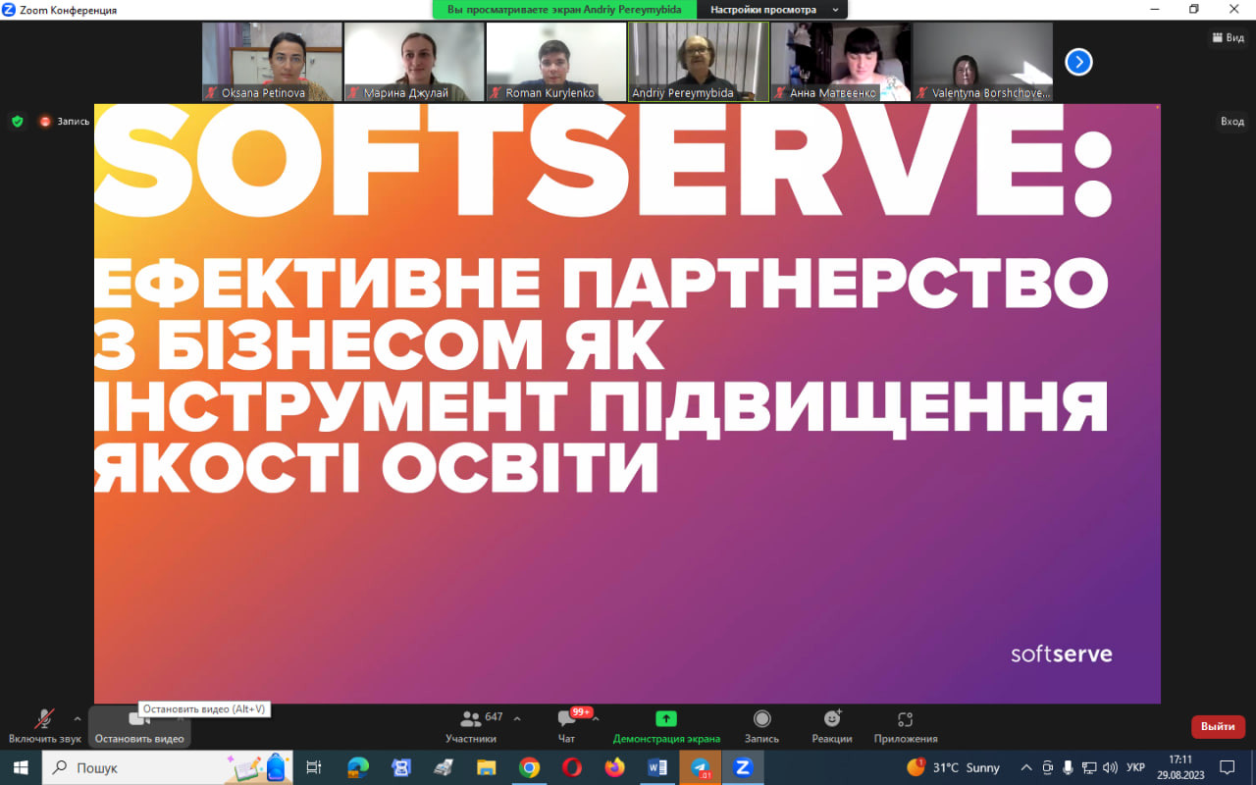This screenshot has height=785, width=1256.
Task: Open the Участники participants panel
Action: (x=471, y=726)
